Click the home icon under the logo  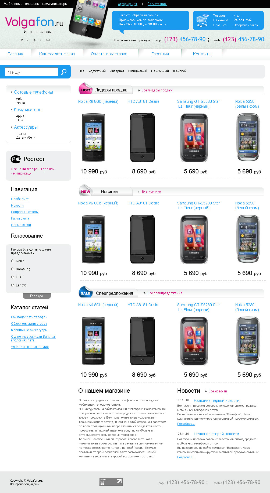[x=22, y=40]
